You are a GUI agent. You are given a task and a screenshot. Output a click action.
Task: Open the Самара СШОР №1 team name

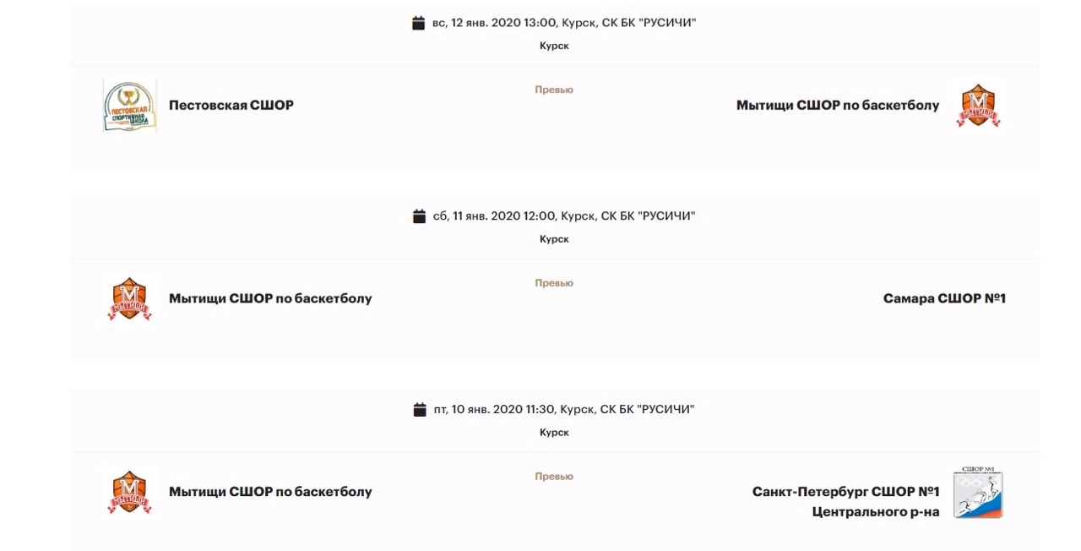(x=944, y=299)
